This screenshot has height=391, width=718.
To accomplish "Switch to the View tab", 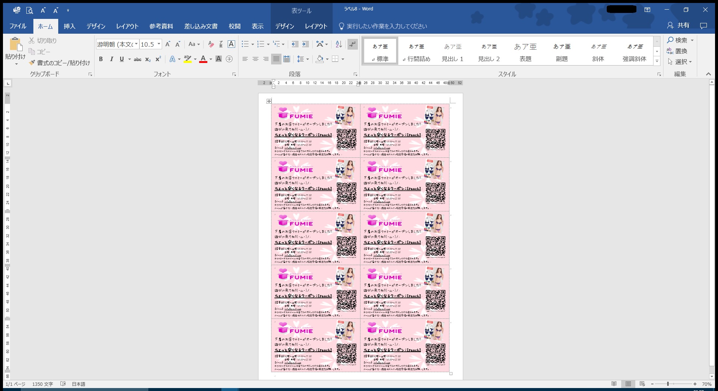I will pyautogui.click(x=257, y=26).
